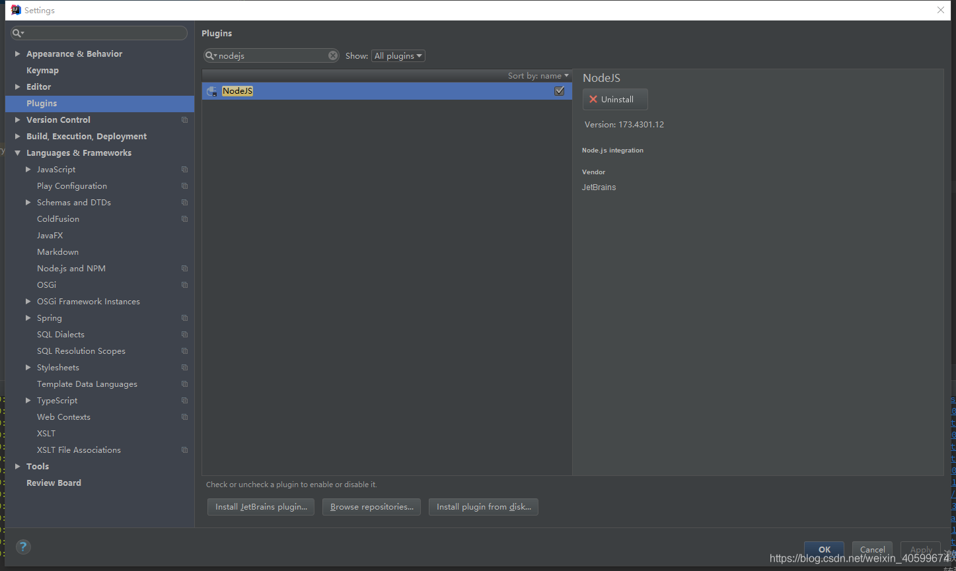The image size is (956, 571).
Task: Expand the Editor section arrow
Action: click(17, 86)
